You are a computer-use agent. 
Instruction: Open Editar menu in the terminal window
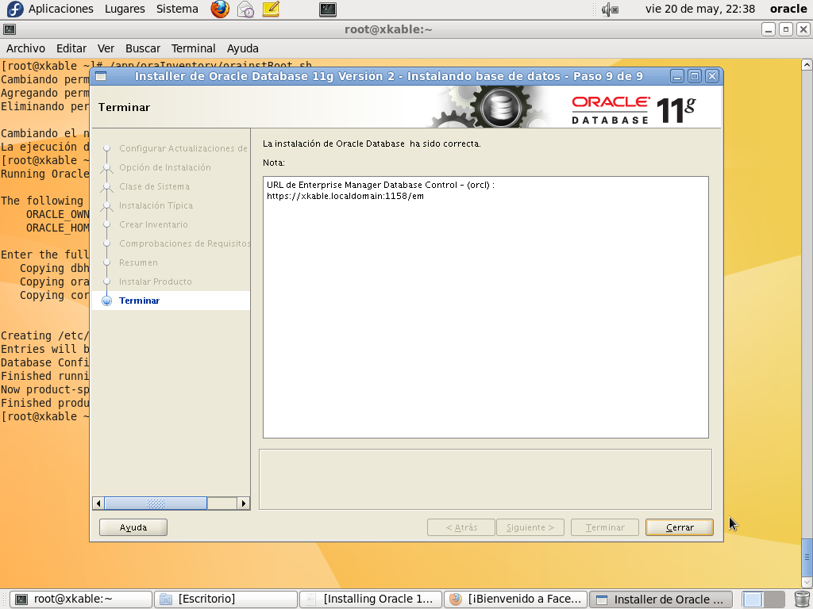pos(71,48)
